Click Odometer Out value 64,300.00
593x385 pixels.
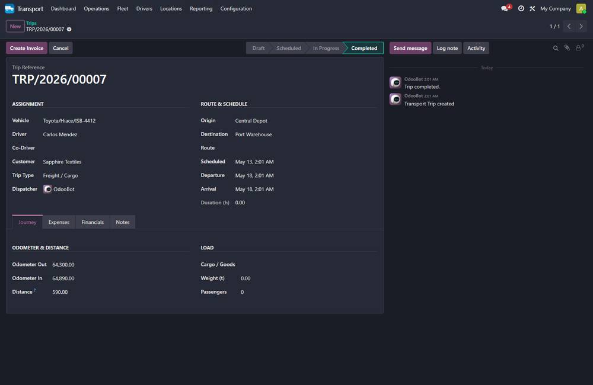coord(63,265)
